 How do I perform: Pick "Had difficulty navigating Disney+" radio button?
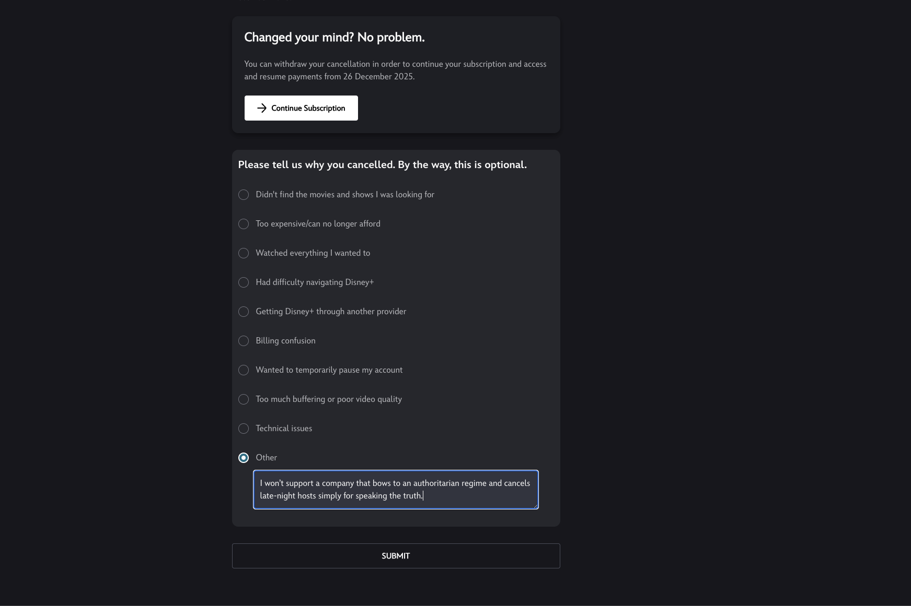tap(244, 282)
